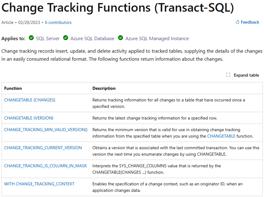The width and height of the screenshot is (264, 197).
Task: Follow inline CHANGETABLE link in description
Action: (221, 136)
